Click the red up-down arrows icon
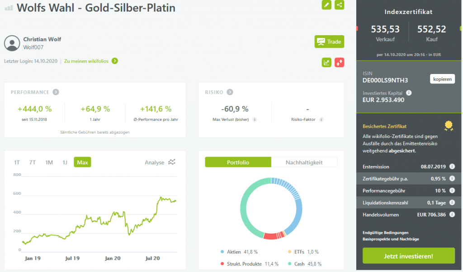Screen dimensions: 463x272 click(x=339, y=62)
